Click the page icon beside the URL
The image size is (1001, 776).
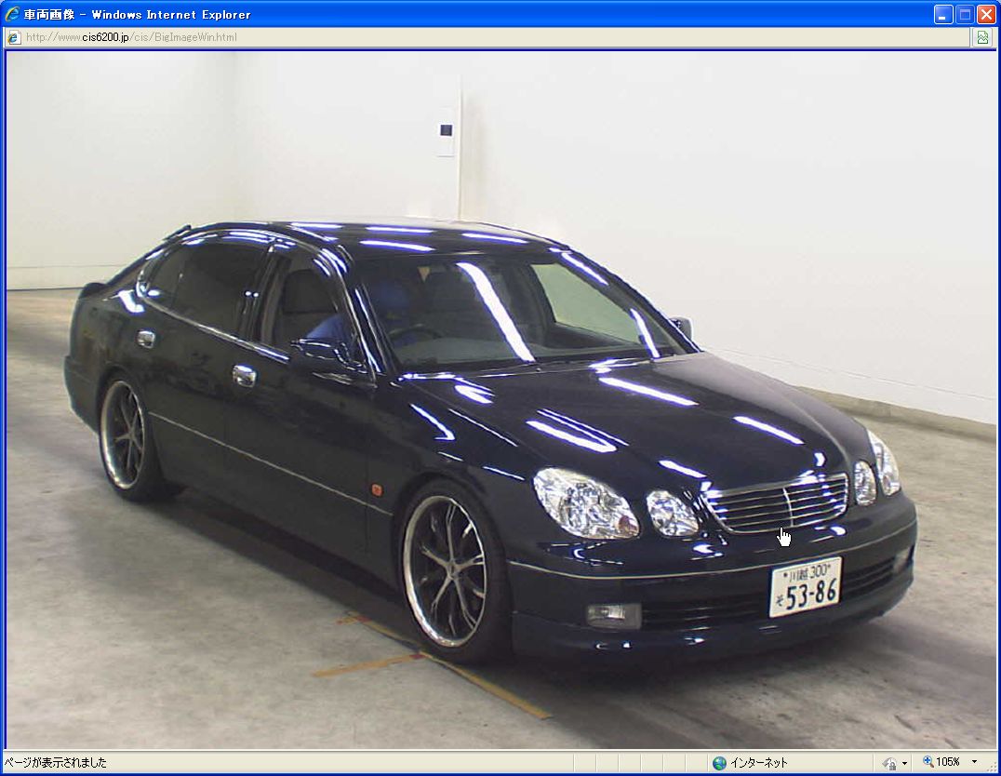[13, 37]
